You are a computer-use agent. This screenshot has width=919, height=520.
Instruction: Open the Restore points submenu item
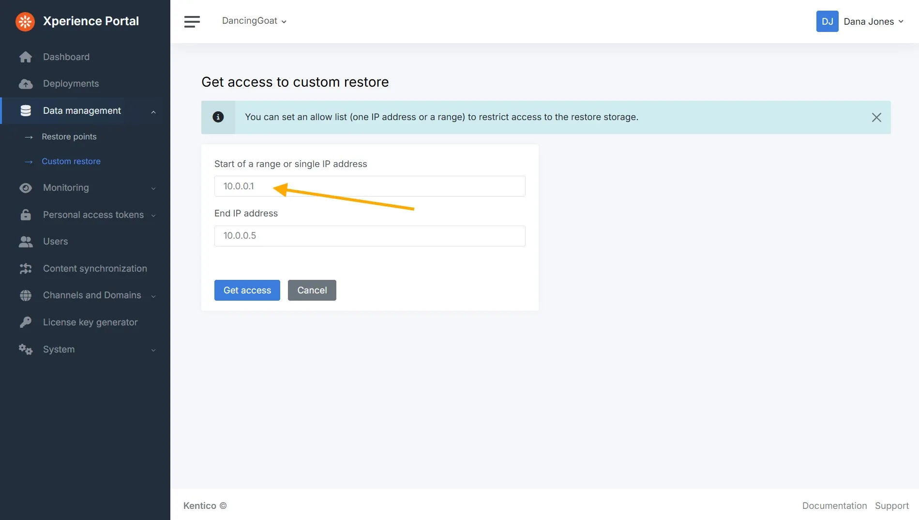(69, 137)
